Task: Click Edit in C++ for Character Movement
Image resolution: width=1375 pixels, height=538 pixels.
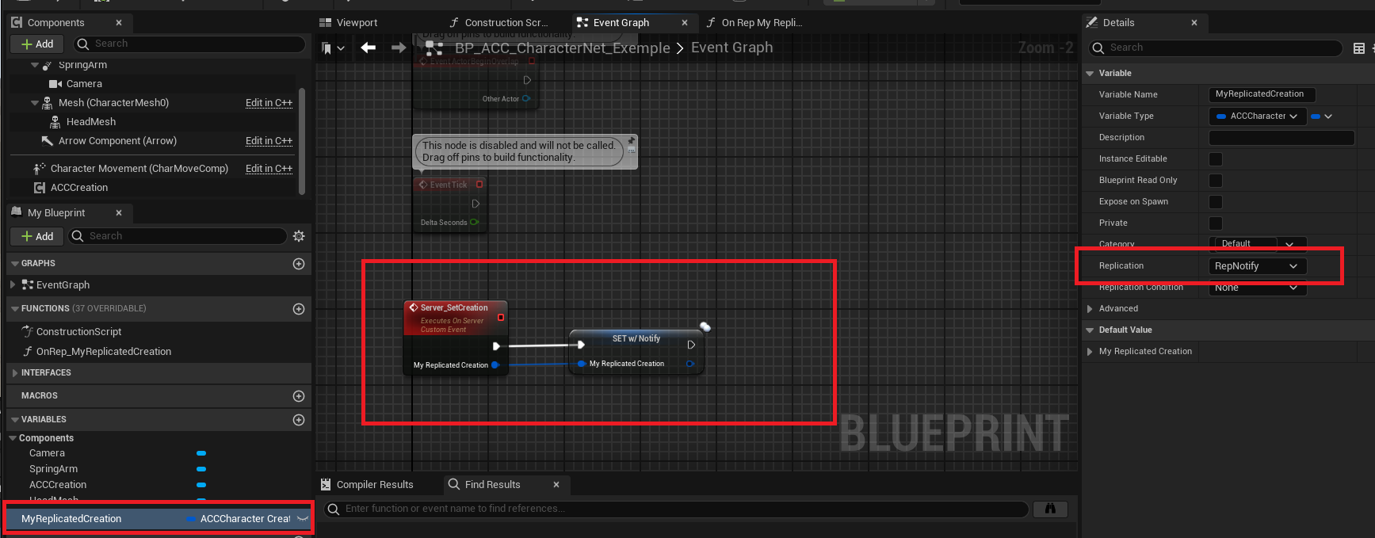Action: tap(269, 169)
